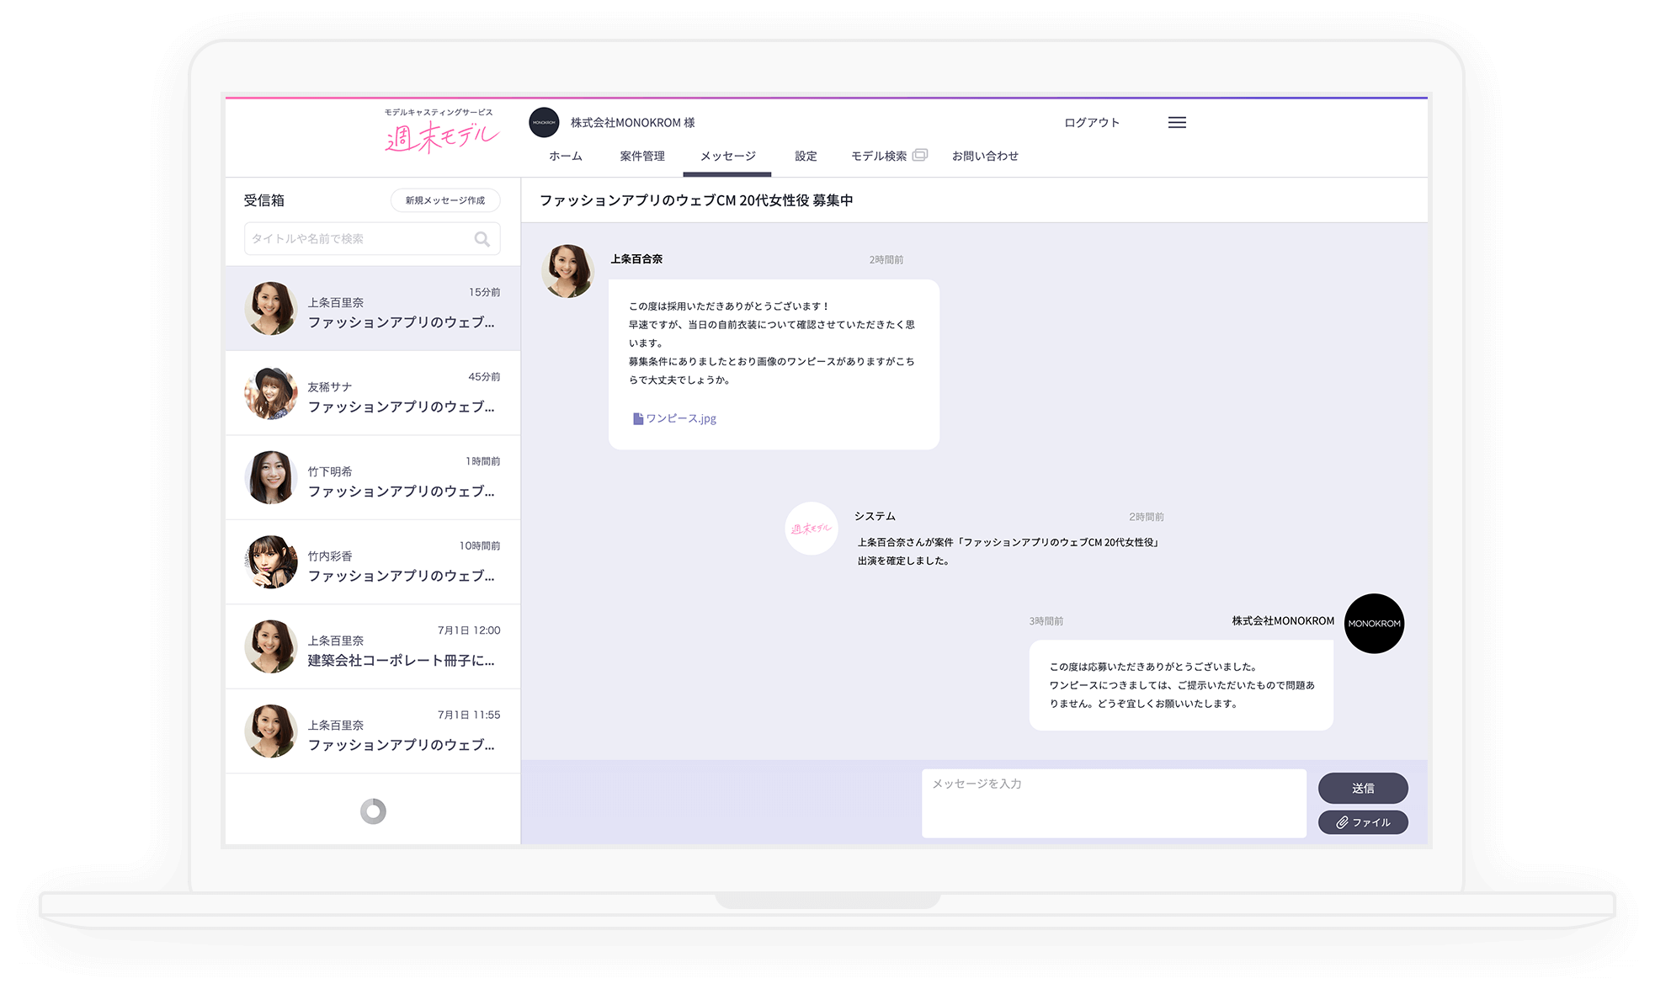Click the ログアウト link
This screenshot has width=1655, height=989.
point(1092,123)
